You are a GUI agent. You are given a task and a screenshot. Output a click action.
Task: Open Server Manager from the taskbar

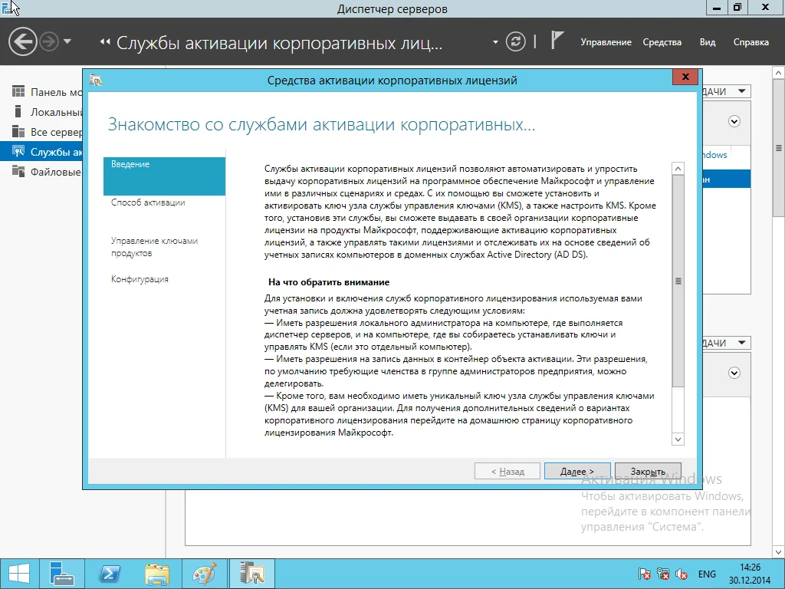point(62,574)
